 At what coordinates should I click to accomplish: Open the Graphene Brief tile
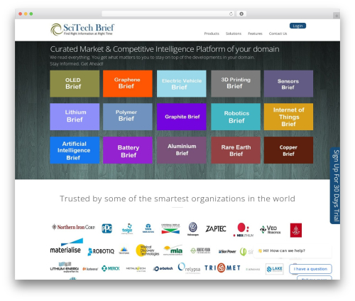point(128,83)
